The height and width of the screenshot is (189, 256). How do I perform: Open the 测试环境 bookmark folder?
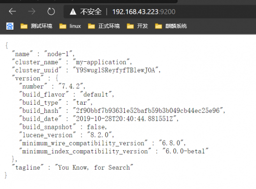36,26
